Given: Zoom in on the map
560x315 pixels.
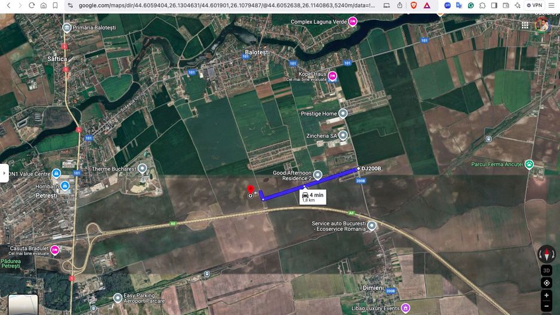Looking at the screenshot, I should [546, 295].
